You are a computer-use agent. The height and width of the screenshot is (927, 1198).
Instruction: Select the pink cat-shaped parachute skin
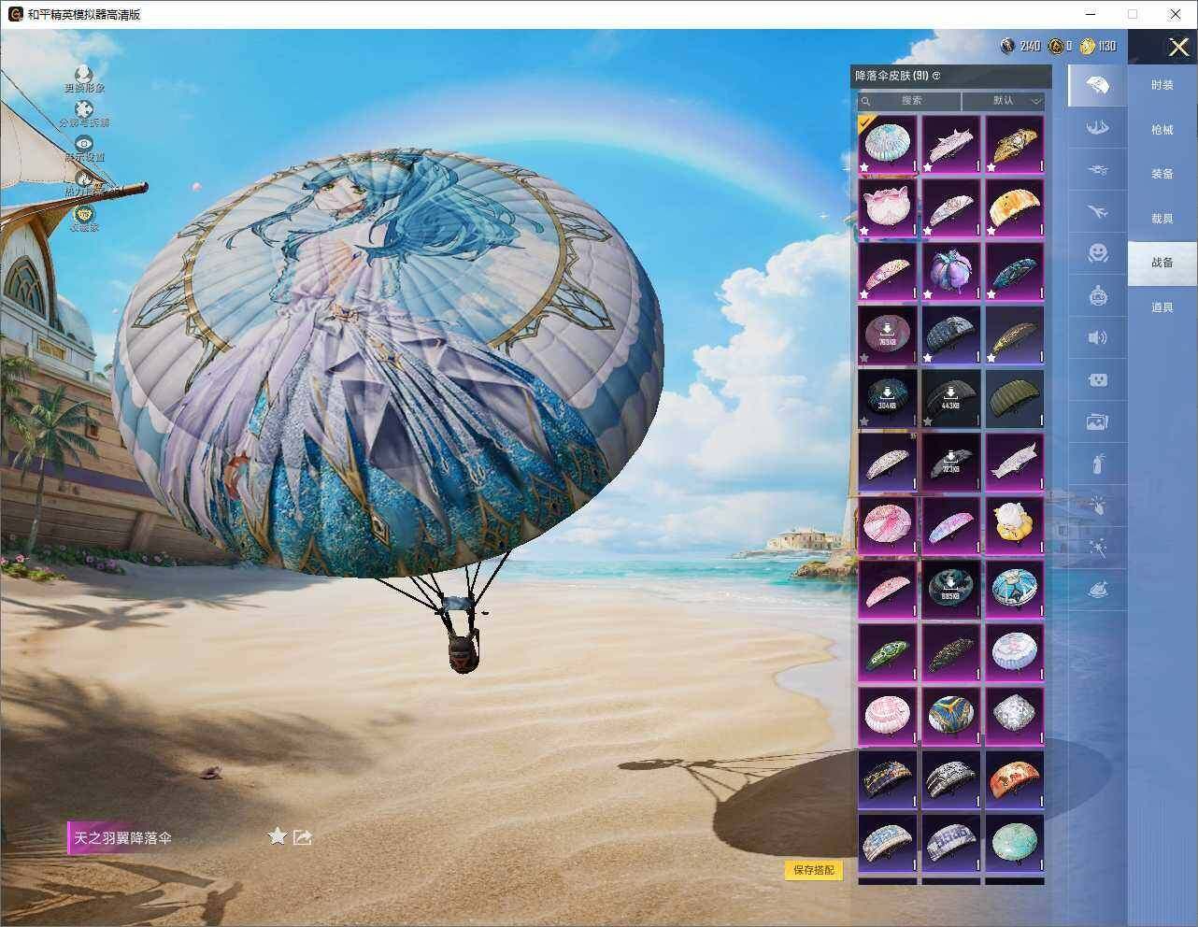coord(887,207)
